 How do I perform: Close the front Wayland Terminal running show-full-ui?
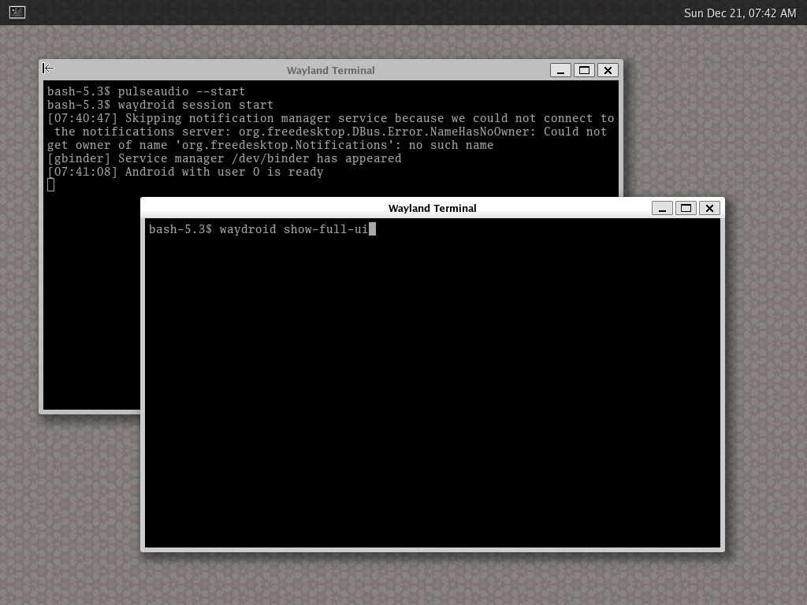(x=709, y=208)
